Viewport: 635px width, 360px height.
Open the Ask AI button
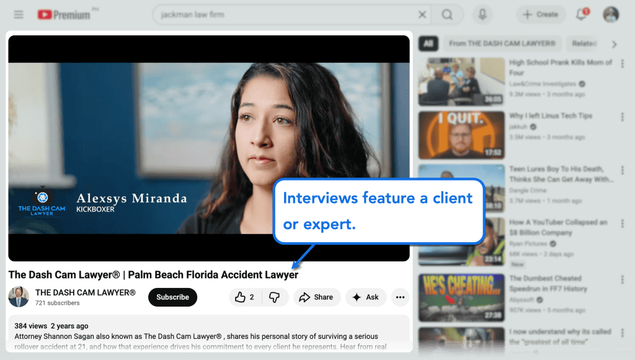point(366,297)
